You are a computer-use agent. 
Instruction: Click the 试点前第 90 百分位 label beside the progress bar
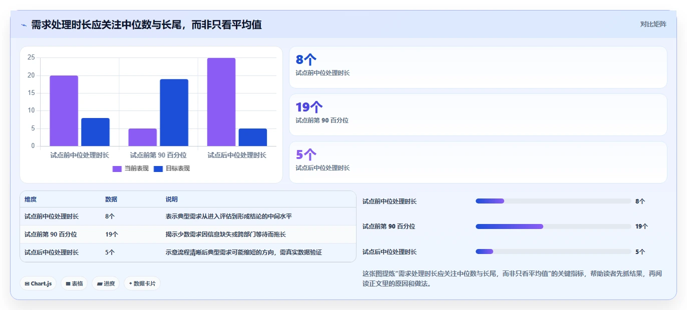(x=389, y=226)
